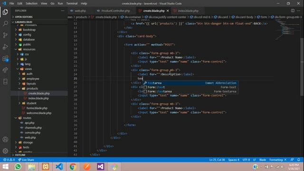The width and height of the screenshot is (304, 171).
Task: Open the Accounts icon in activity bar
Action: click(x=5, y=139)
